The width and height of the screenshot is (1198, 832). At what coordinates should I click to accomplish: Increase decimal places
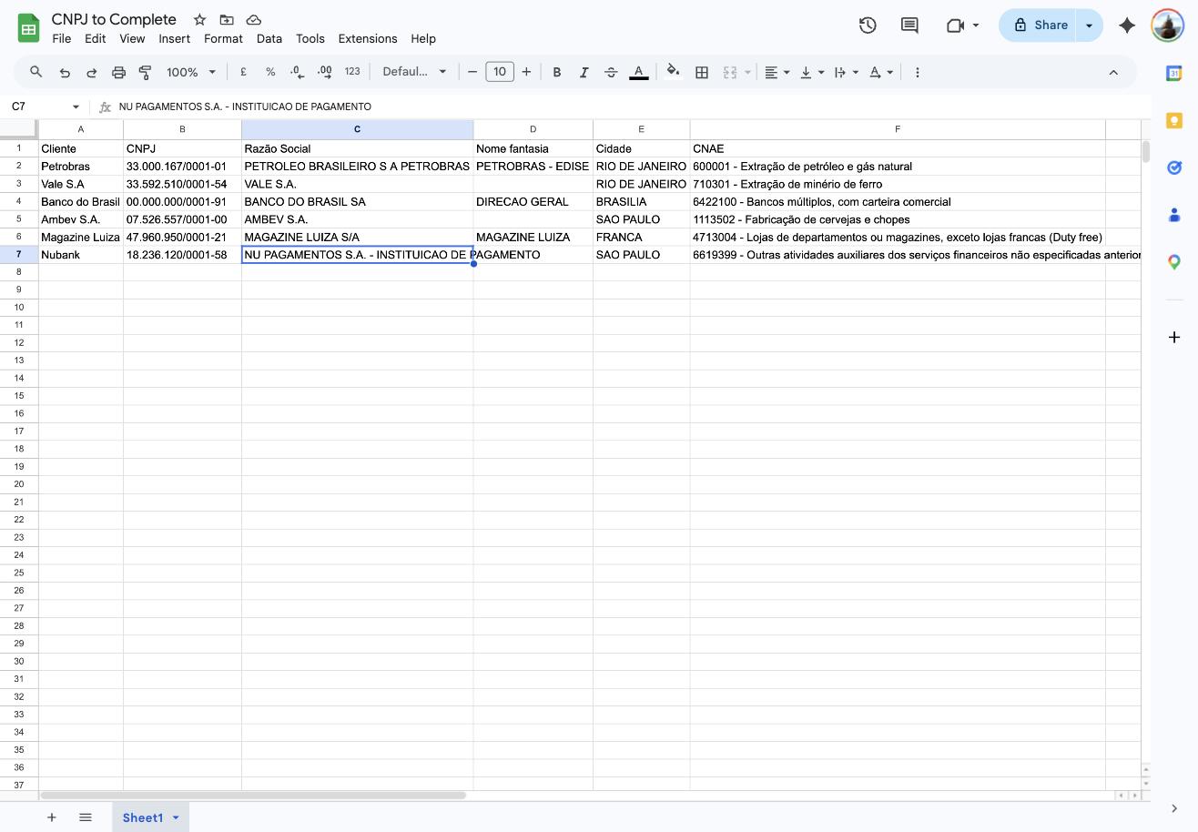325,72
